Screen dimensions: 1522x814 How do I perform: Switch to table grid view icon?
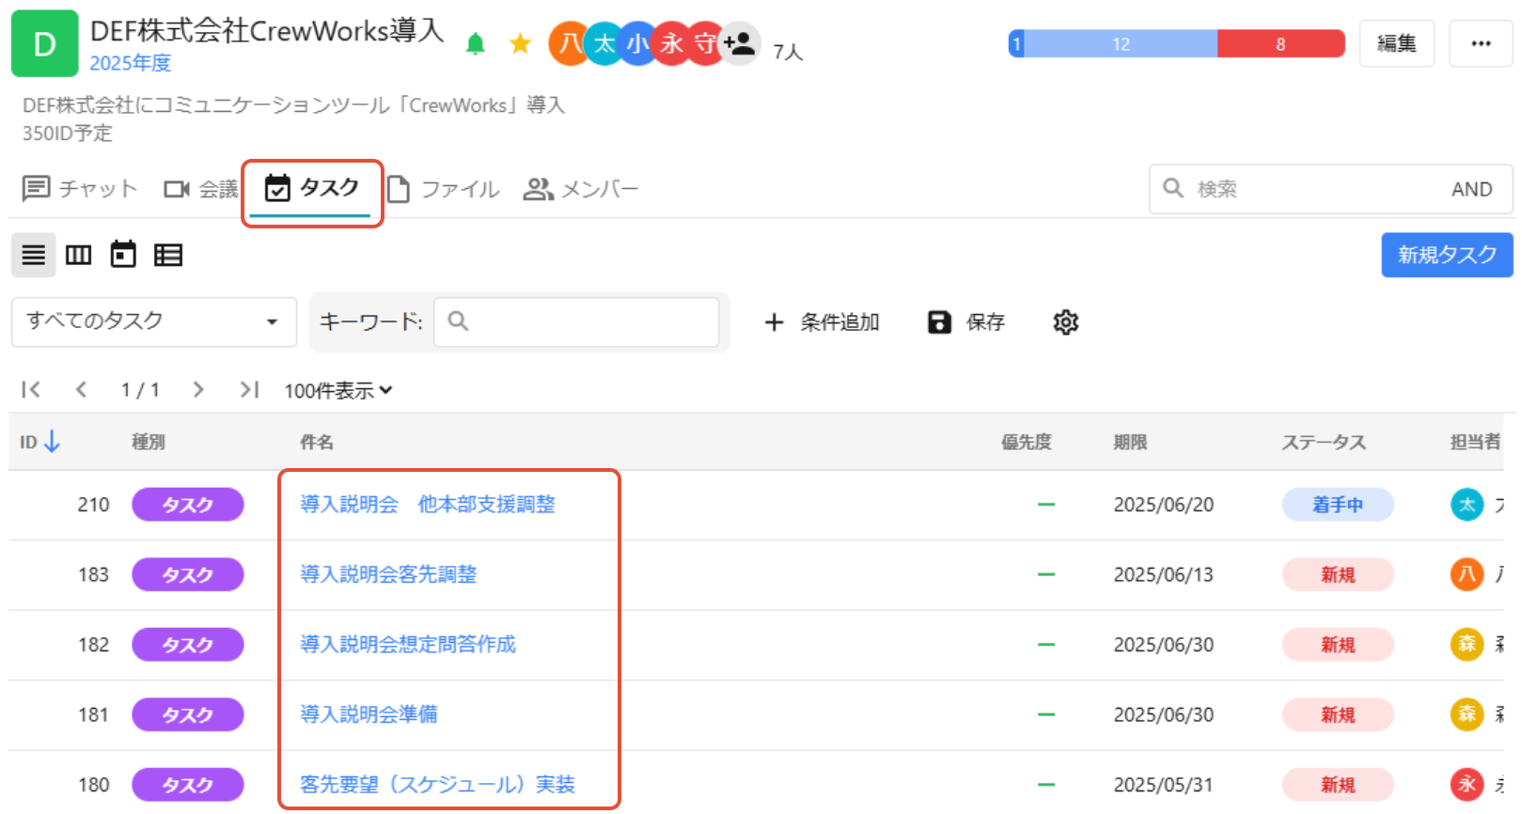click(x=168, y=255)
